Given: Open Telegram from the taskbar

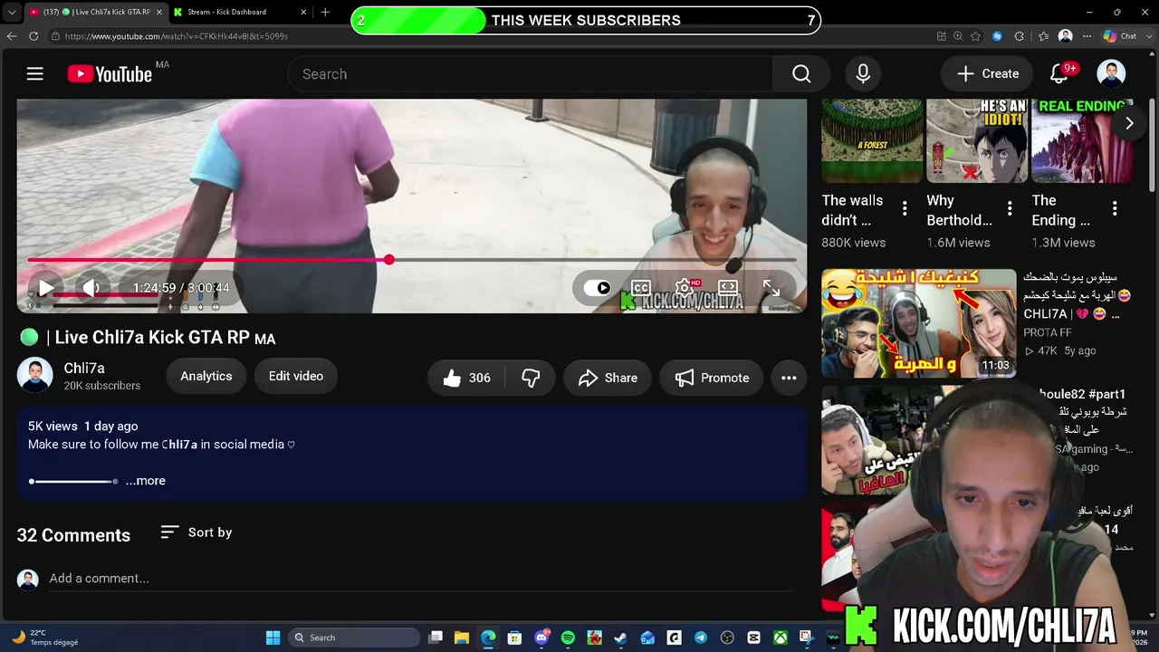Looking at the screenshot, I should (700, 638).
